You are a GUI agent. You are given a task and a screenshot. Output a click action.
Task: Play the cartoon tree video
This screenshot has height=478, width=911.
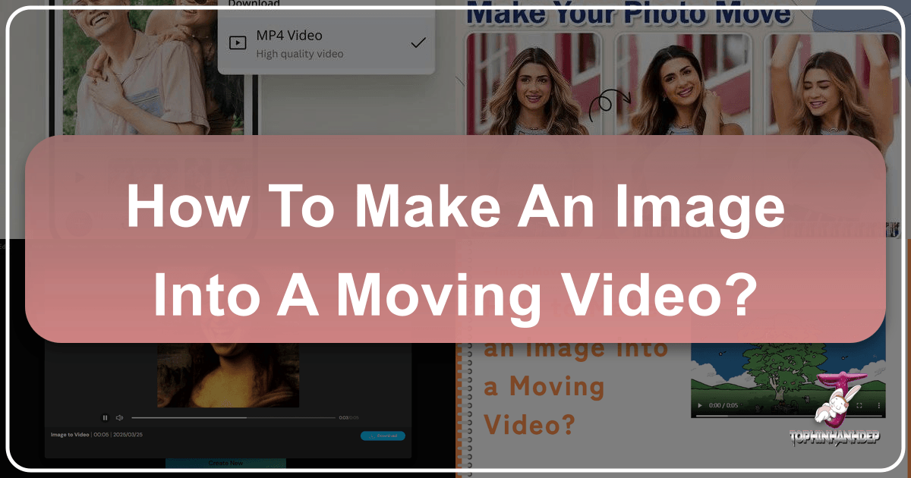pyautogui.click(x=700, y=406)
